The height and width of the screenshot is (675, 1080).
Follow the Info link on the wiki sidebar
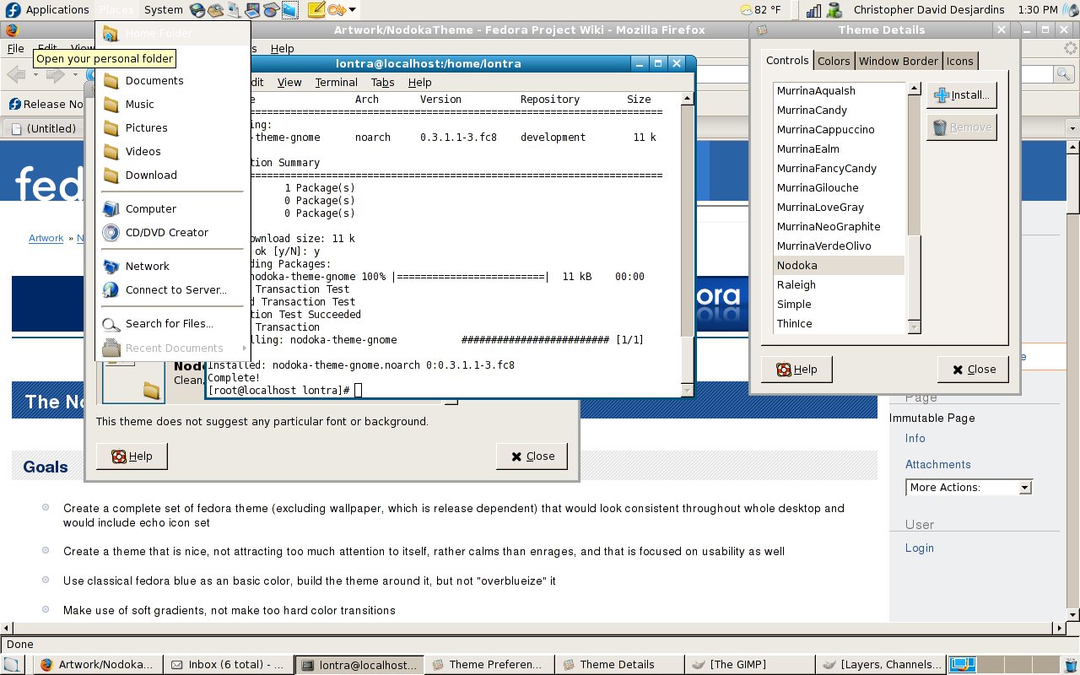click(915, 438)
